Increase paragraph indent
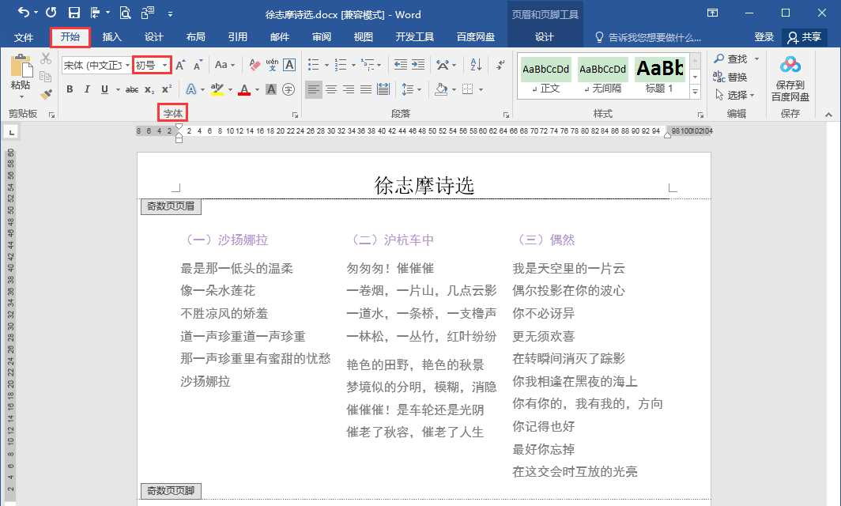The image size is (841, 506). [418, 65]
